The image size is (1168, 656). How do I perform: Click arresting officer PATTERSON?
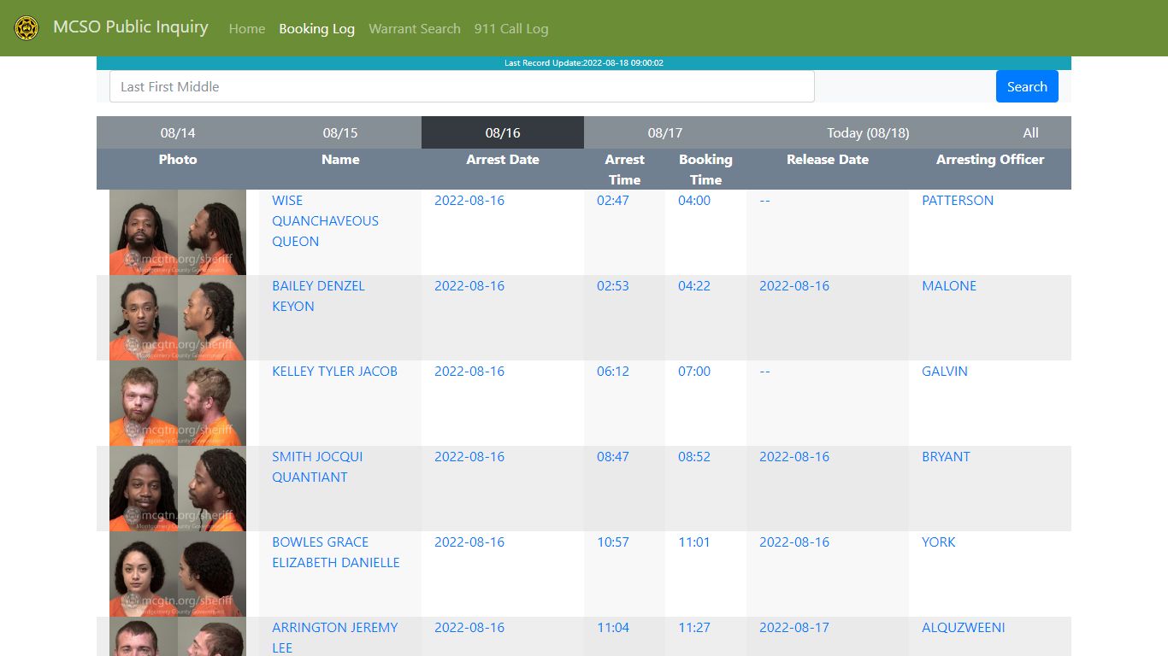(958, 200)
